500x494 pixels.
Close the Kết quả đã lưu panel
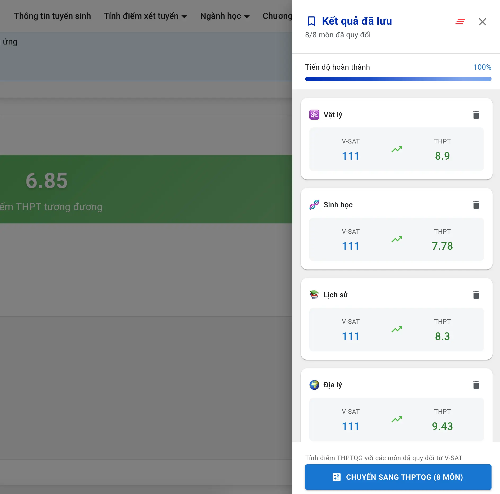[x=482, y=22]
